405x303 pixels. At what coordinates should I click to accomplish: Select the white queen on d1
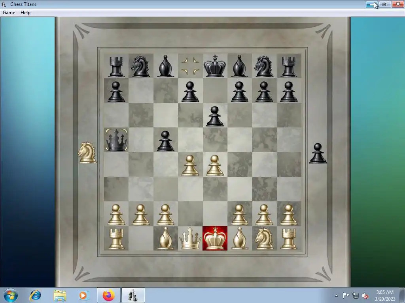pos(190,239)
